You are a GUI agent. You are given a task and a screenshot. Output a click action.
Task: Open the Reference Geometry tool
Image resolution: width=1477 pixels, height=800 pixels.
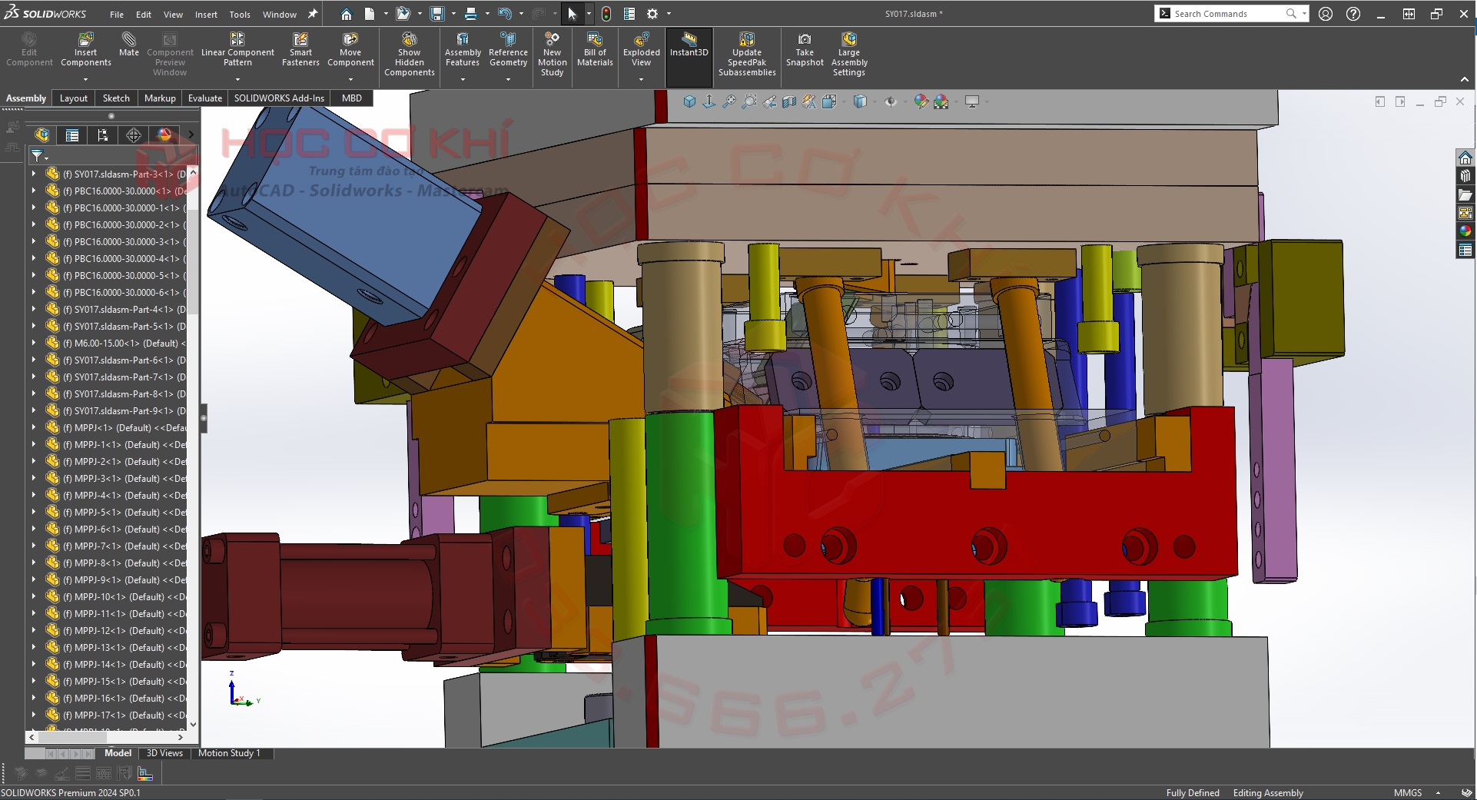point(508,49)
